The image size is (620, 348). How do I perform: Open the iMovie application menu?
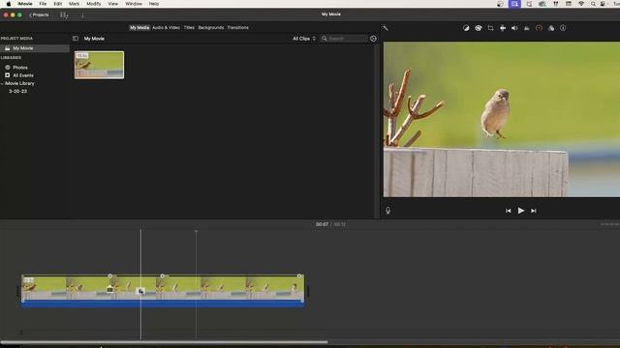[x=25, y=4]
